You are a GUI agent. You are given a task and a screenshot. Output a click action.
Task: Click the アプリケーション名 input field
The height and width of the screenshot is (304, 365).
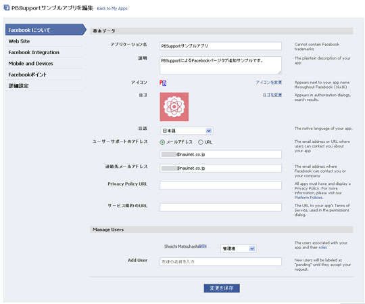pos(220,46)
